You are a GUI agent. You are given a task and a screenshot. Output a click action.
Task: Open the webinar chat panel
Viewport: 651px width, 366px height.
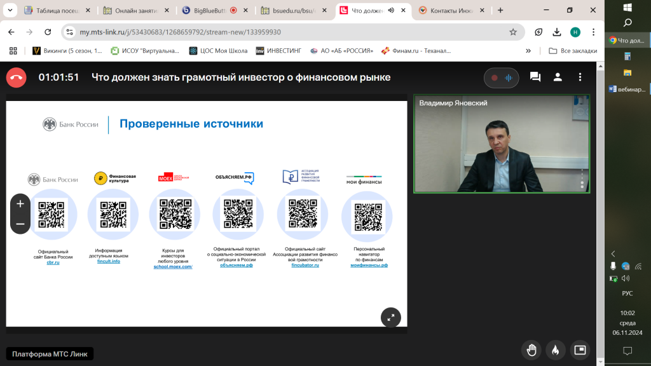click(535, 77)
